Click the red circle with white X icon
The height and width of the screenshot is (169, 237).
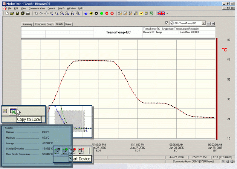pyautogui.click(x=112, y=13)
